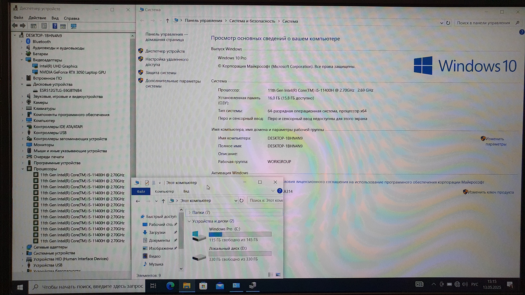The width and height of the screenshot is (525, 295).
Task: Click Device Manager back arrow icon
Action: tap(15, 26)
